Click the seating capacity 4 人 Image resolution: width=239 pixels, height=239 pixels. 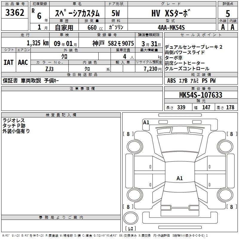click(128, 57)
